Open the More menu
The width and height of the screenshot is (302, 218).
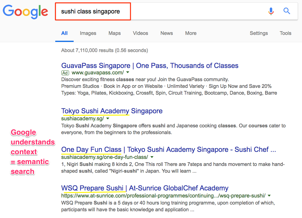191,33
